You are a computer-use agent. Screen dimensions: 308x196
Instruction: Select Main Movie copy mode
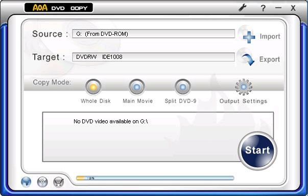(137, 87)
